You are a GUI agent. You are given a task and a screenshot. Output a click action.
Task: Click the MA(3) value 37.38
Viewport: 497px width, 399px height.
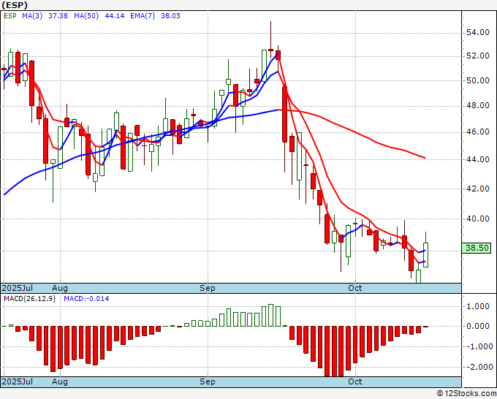tap(58, 15)
